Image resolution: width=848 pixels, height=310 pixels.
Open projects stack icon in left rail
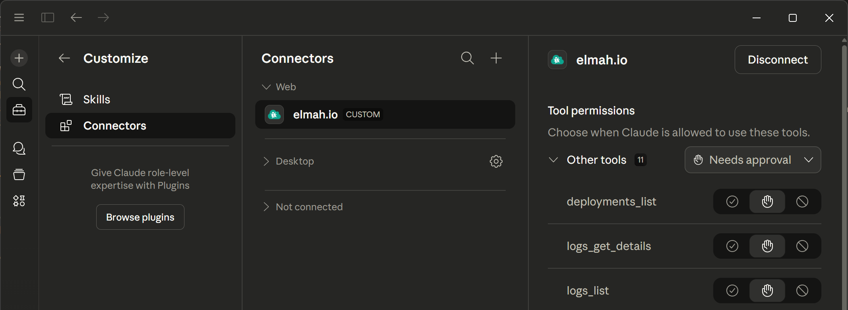tap(19, 174)
